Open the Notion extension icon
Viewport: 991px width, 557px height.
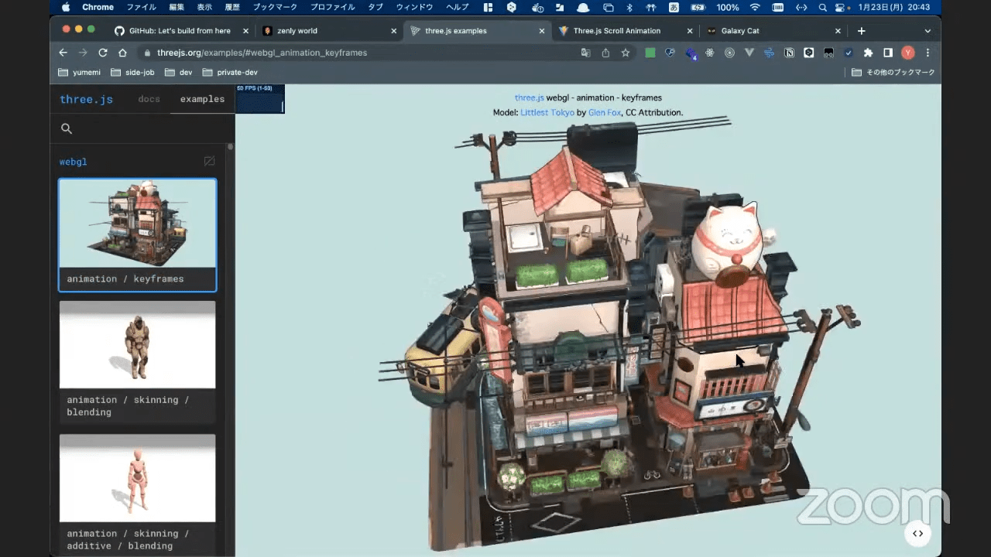(789, 53)
